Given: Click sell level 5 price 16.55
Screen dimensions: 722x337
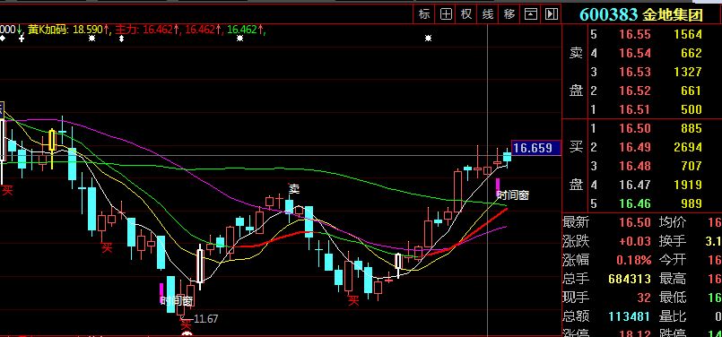Looking at the screenshot, I should click(634, 35).
